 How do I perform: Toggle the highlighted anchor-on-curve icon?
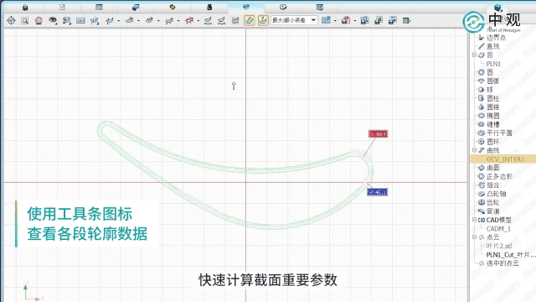coord(263,20)
